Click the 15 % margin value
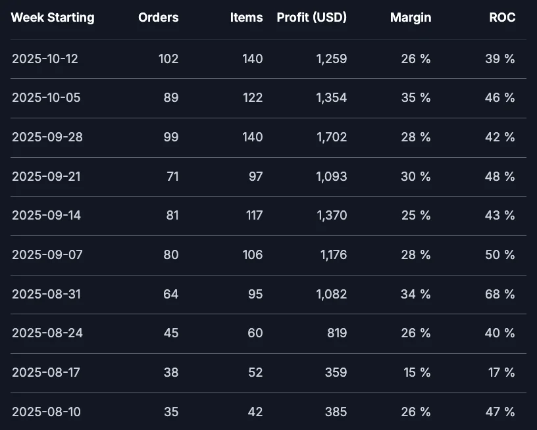Image resolution: width=537 pixels, height=430 pixels. [417, 373]
